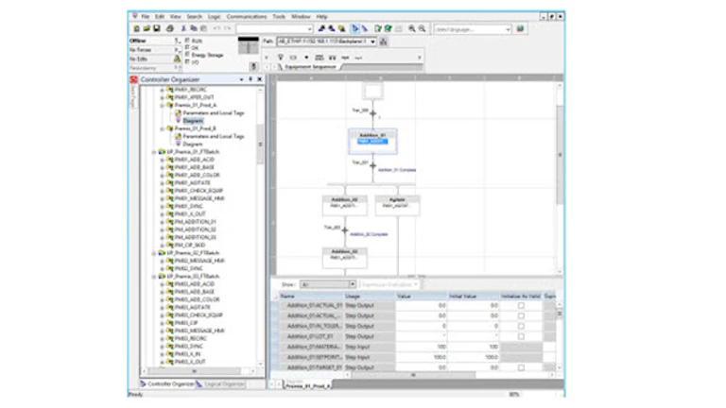This screenshot has height=408, width=726.
Task: Open the Show filter dropdown
Action: point(353,284)
